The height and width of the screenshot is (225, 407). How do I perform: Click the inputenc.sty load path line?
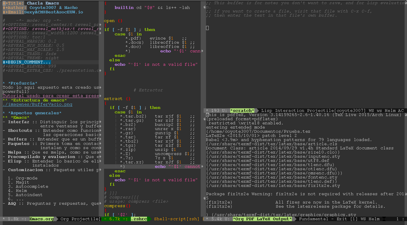pos(273,157)
